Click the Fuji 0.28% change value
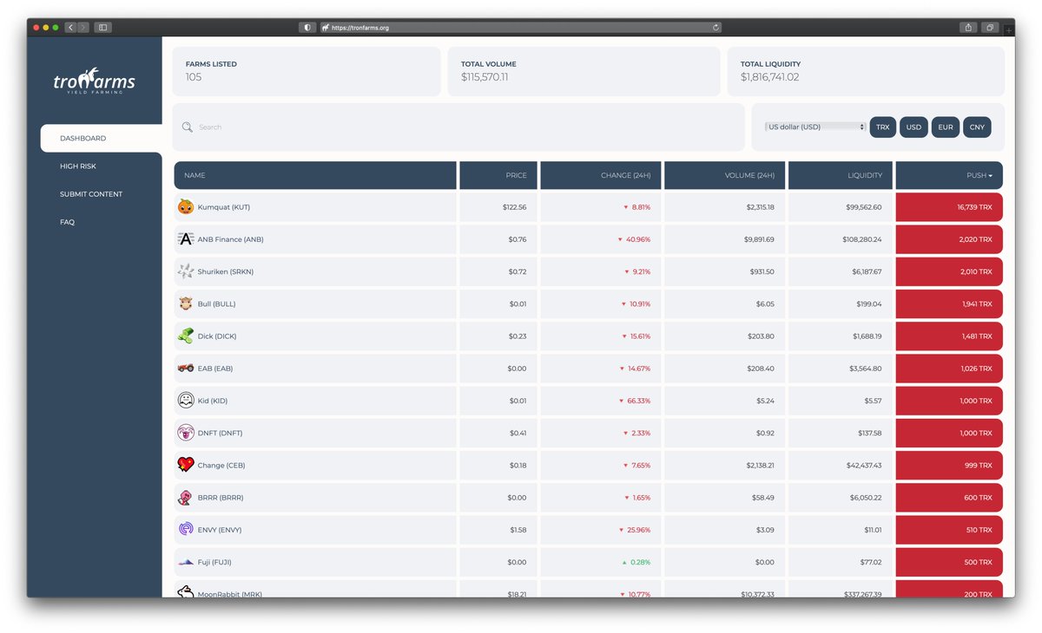The image size is (1042, 633). pos(641,562)
